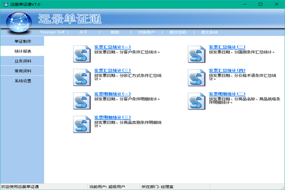285x190 pixels.
Task: Select 常用资料 in the sidebar
Action: [22, 71]
